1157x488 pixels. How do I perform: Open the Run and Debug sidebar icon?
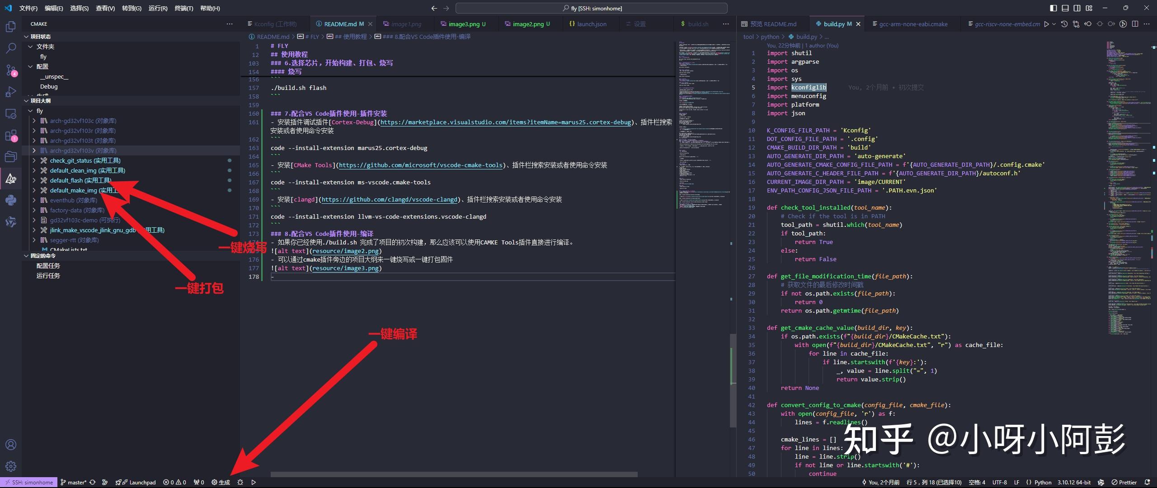tap(10, 92)
